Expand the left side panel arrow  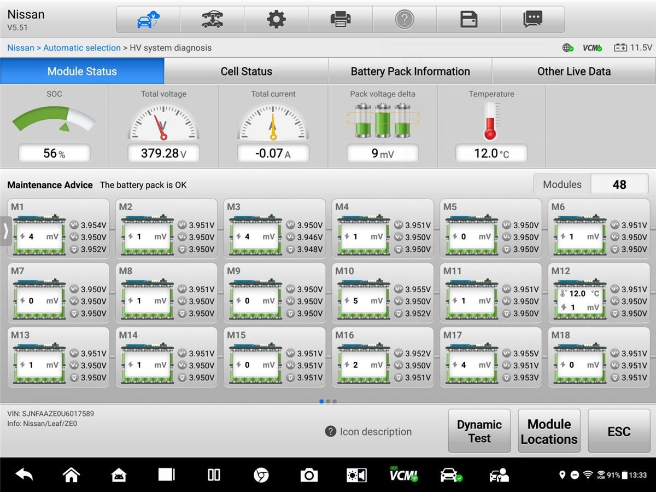(5, 231)
